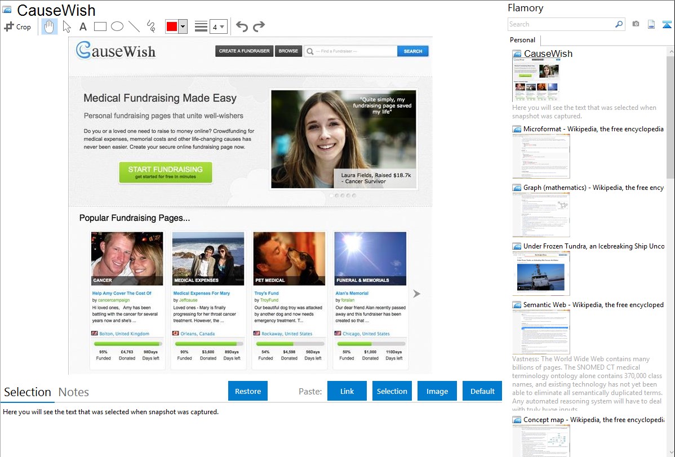Paste as Link
Screen dimensions: 675x457
pos(347,391)
